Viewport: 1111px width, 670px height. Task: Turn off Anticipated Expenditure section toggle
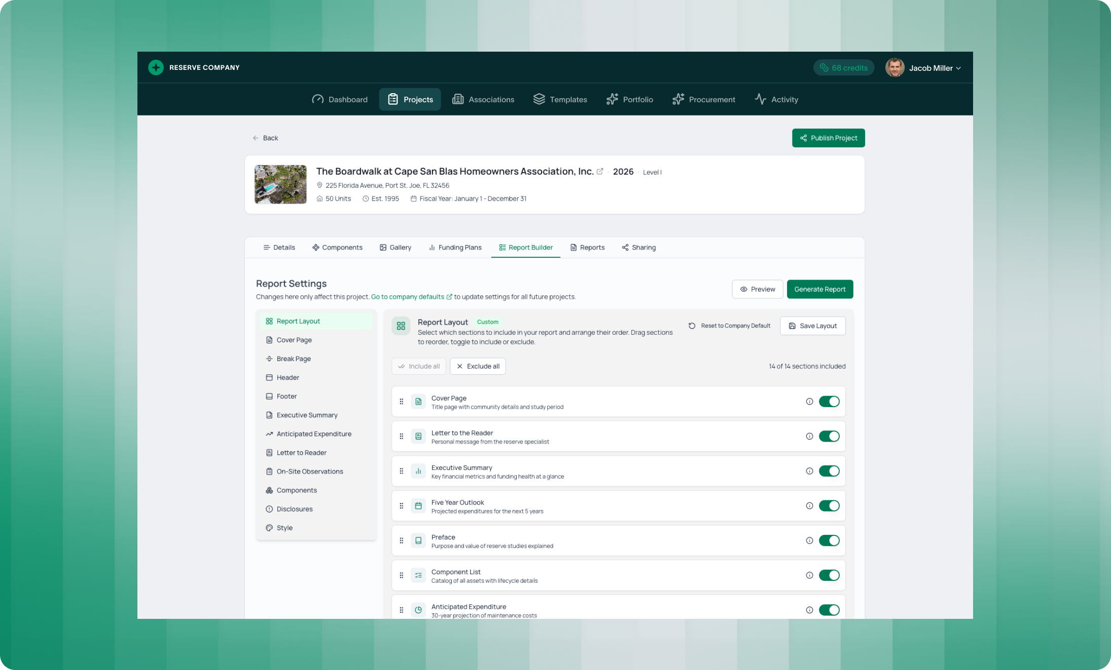click(x=829, y=610)
